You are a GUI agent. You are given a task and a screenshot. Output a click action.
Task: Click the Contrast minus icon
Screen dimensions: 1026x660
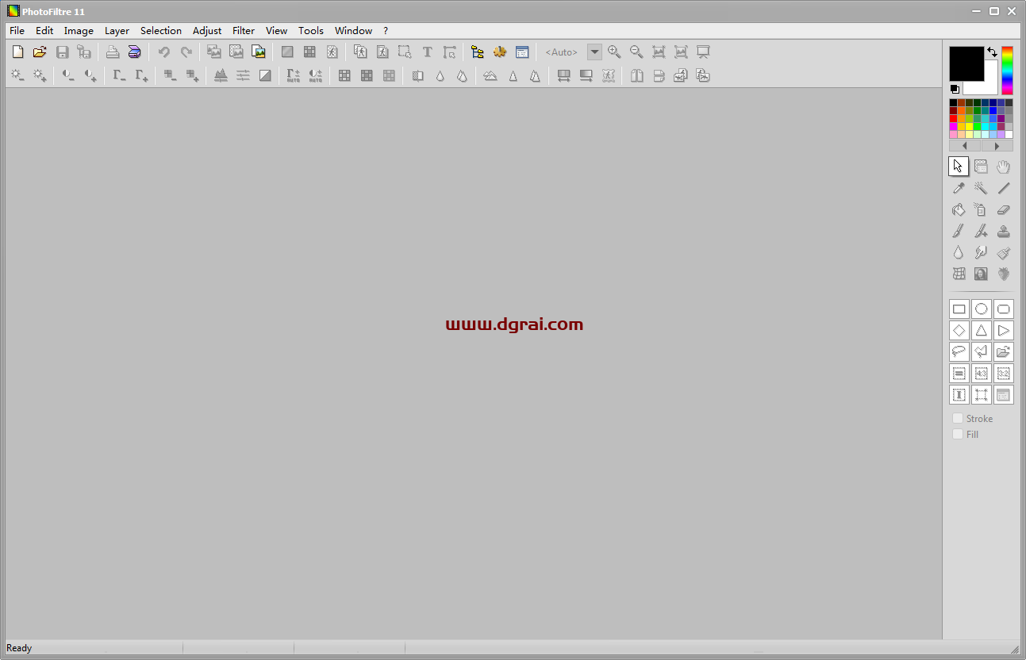(x=68, y=76)
